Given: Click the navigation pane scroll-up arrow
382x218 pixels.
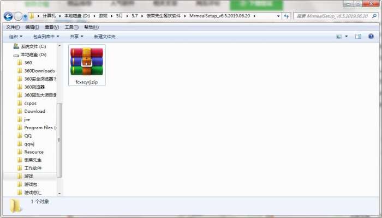Looking at the screenshot, I should click(59, 46).
